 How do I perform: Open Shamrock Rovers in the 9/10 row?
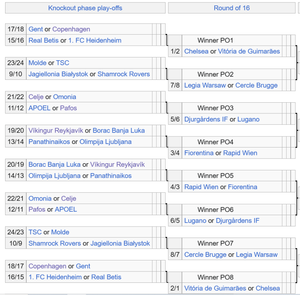[123, 74]
